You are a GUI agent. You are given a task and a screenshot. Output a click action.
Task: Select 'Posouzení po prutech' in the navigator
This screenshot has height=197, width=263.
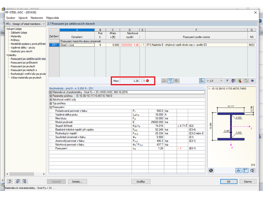tap(23, 66)
